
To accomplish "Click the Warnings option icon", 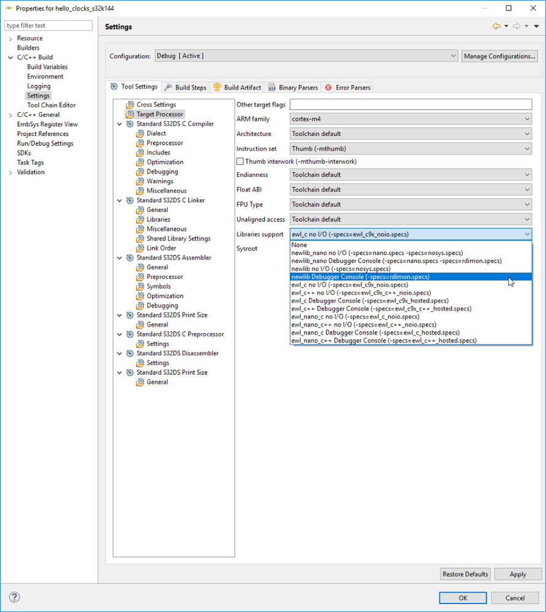I will point(140,181).
